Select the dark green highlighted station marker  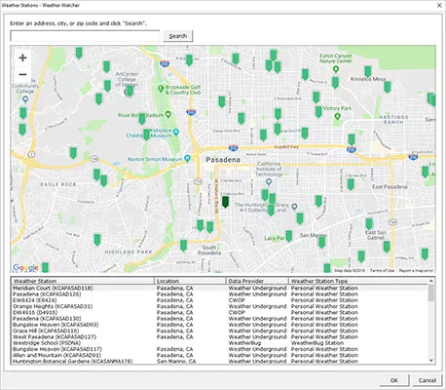point(225,202)
